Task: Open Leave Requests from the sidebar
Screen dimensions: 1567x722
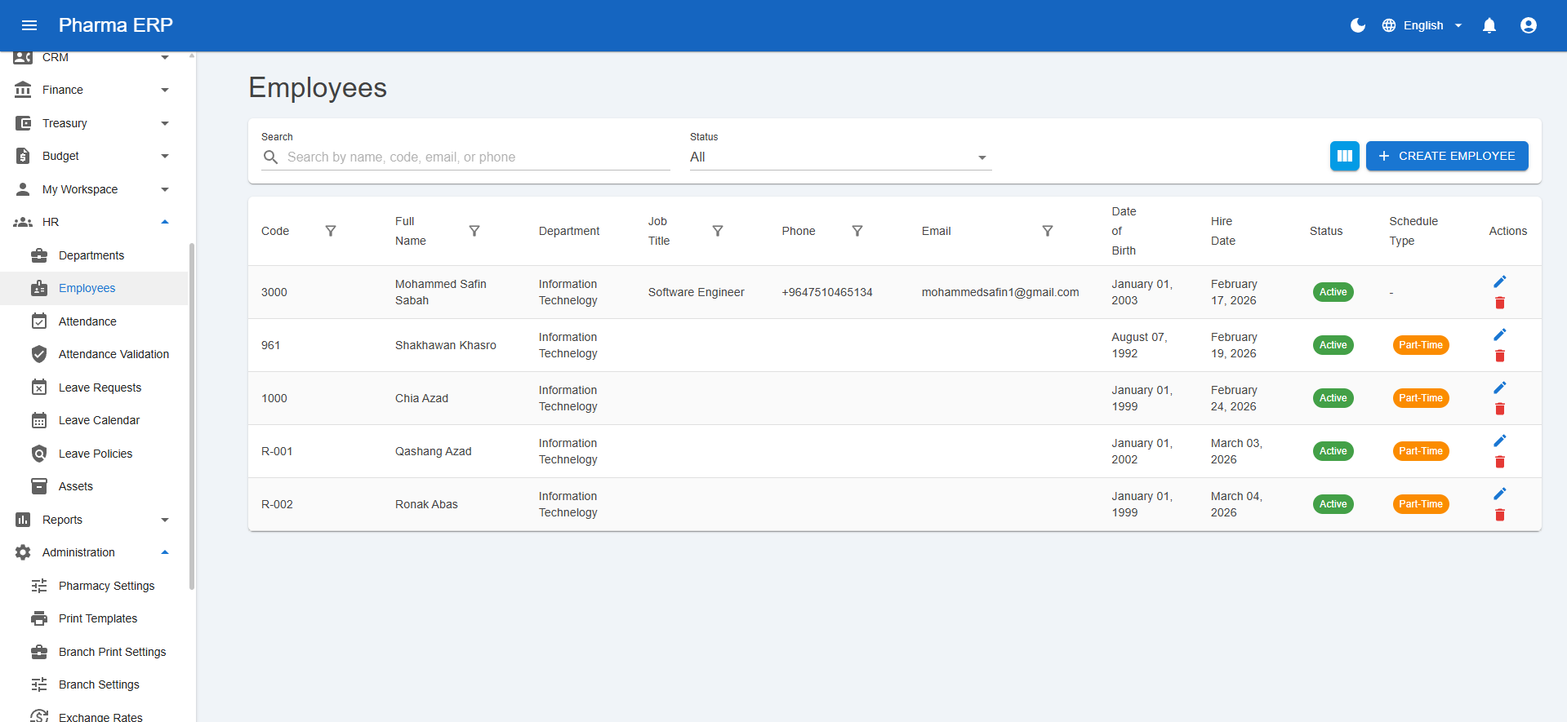Action: coord(100,388)
